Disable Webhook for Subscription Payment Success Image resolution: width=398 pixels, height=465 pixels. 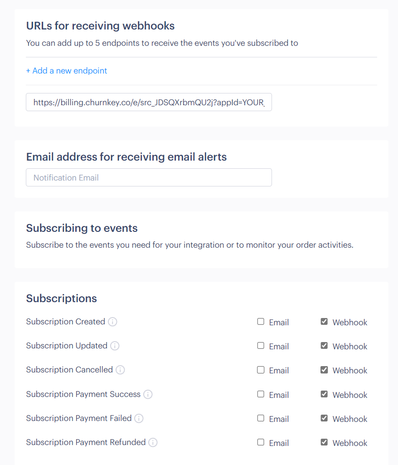(x=324, y=394)
